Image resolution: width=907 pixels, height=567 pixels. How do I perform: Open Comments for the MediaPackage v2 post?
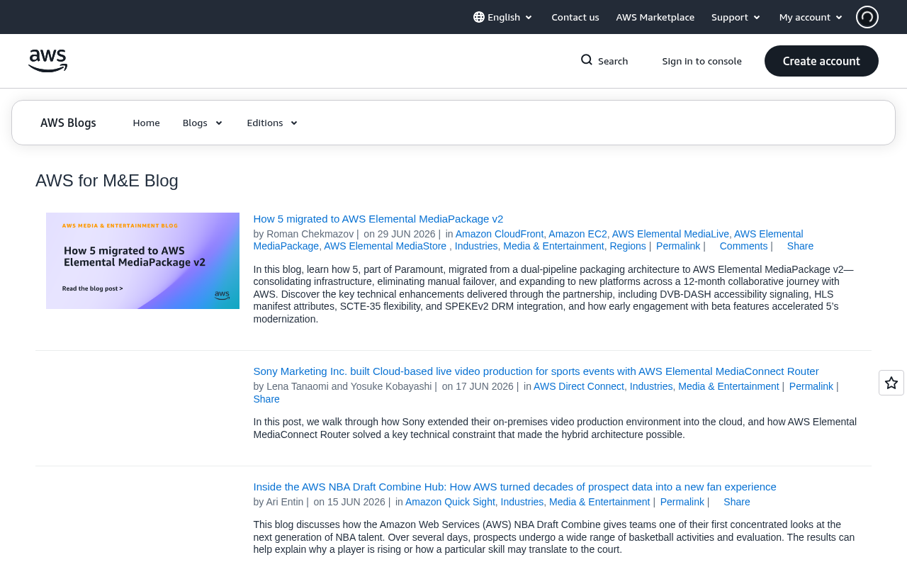pos(743,246)
